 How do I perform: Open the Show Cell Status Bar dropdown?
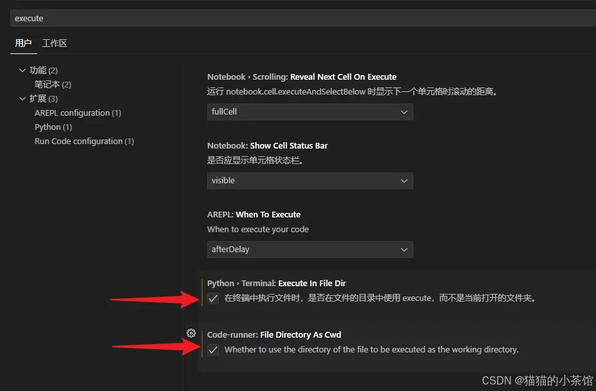(x=310, y=181)
